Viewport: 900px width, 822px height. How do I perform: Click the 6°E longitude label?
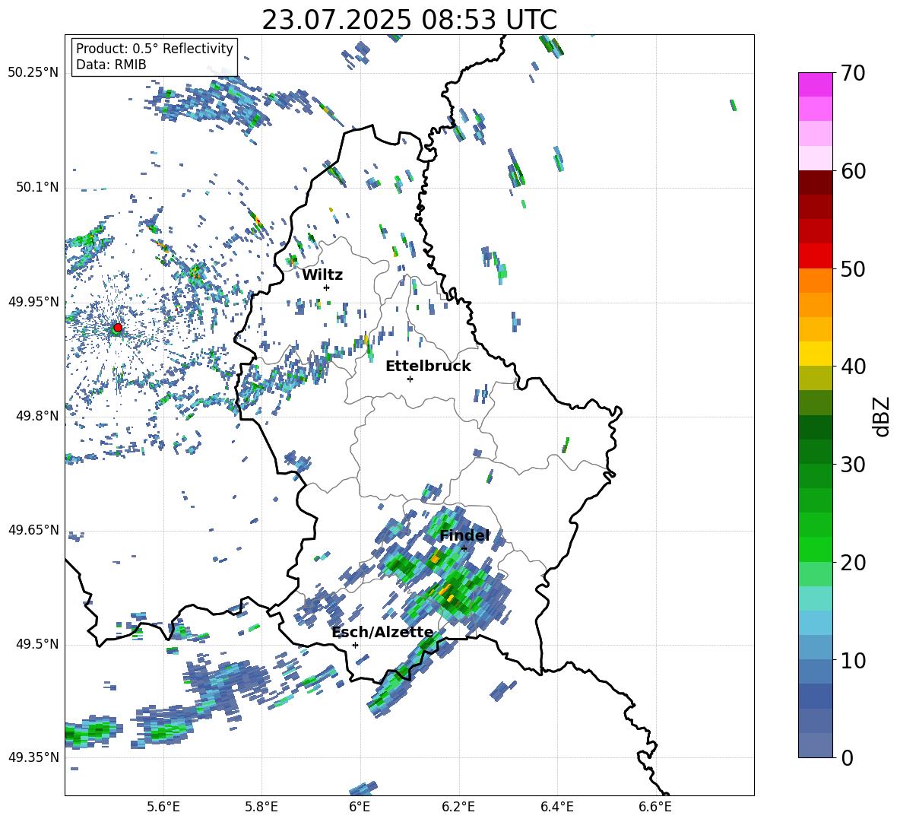point(360,807)
